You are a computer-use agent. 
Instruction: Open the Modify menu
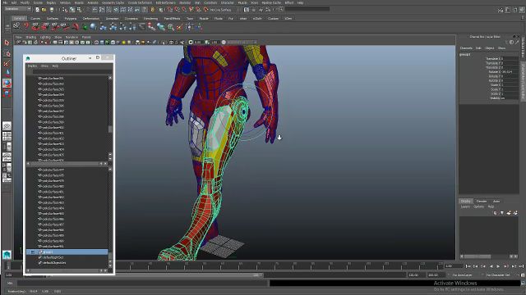point(25,2)
